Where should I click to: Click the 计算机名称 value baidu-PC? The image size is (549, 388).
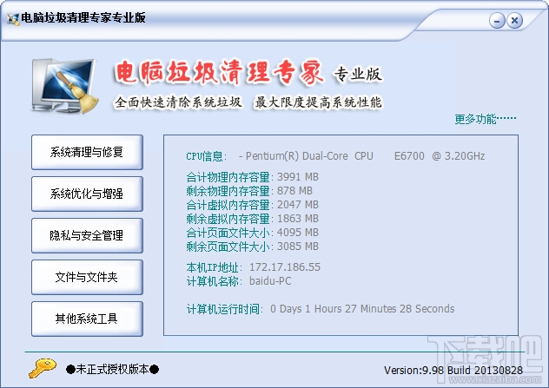pos(270,281)
